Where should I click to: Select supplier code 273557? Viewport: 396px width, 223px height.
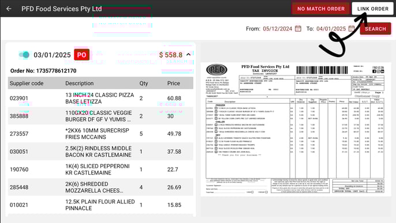coord(19,134)
